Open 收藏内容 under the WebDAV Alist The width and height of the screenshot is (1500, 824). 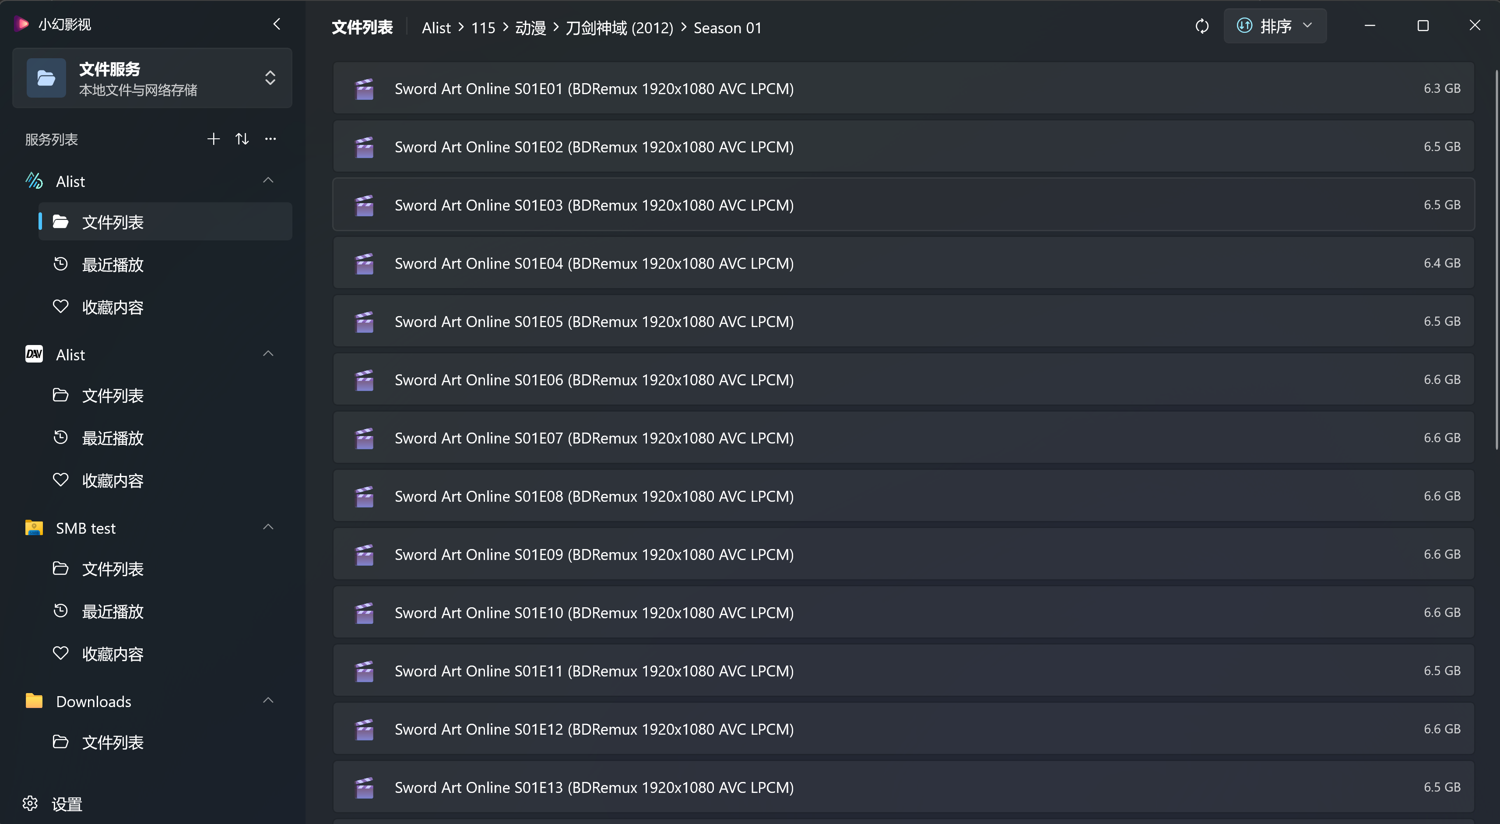(165, 480)
